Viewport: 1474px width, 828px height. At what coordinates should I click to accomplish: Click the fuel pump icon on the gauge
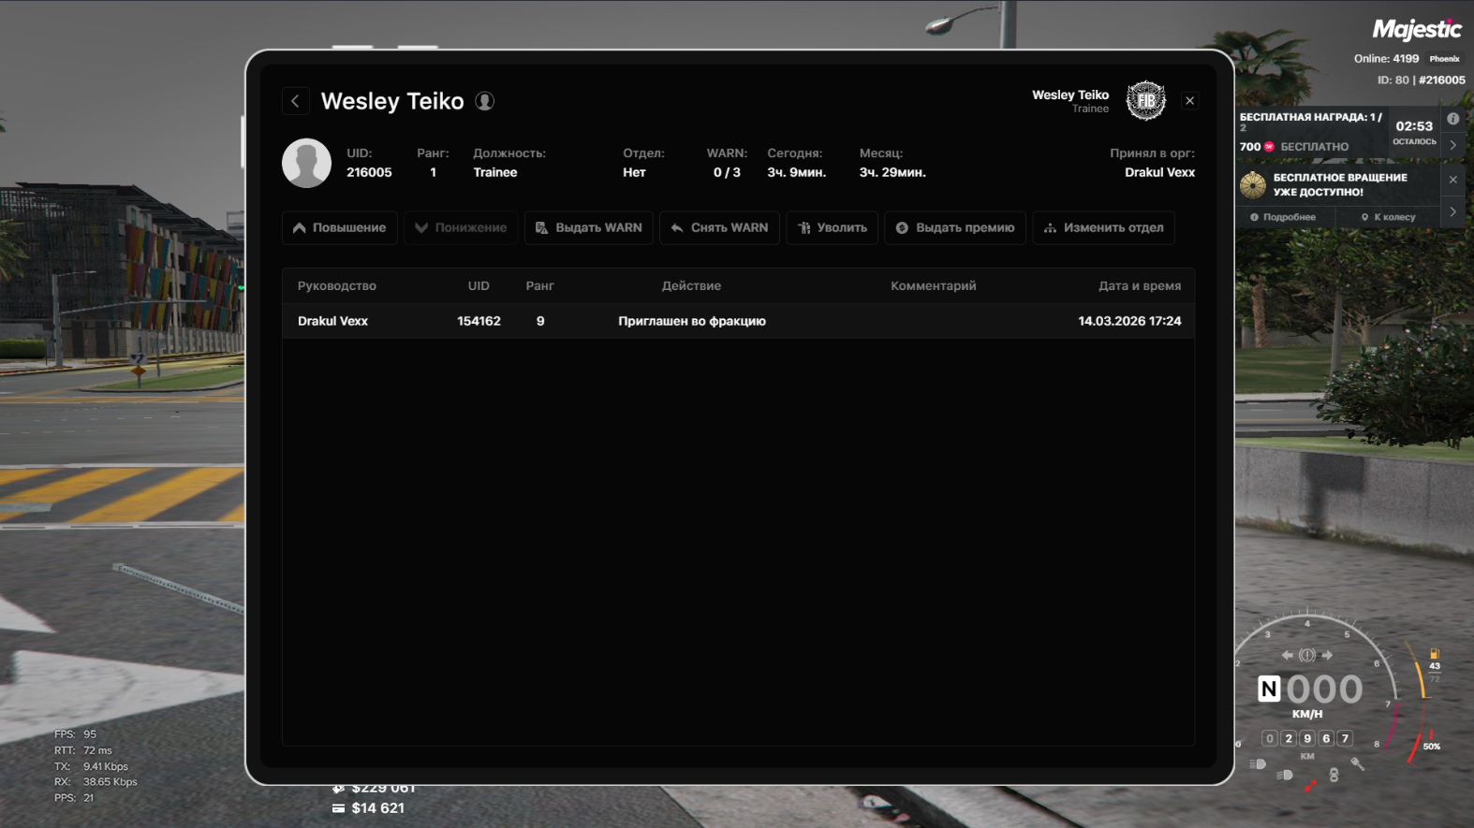(x=1434, y=654)
